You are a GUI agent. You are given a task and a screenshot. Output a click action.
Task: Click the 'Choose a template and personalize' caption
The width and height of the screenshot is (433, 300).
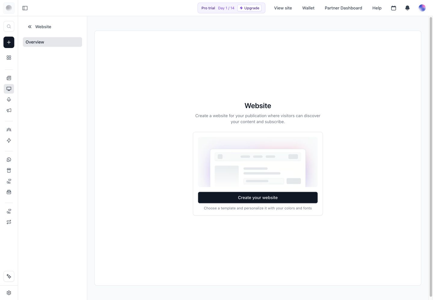(258, 208)
